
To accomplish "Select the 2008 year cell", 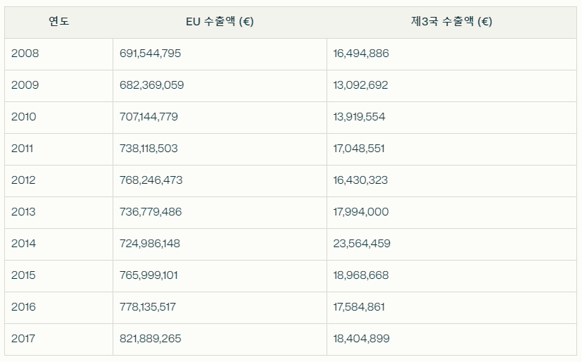I will 58,54.
